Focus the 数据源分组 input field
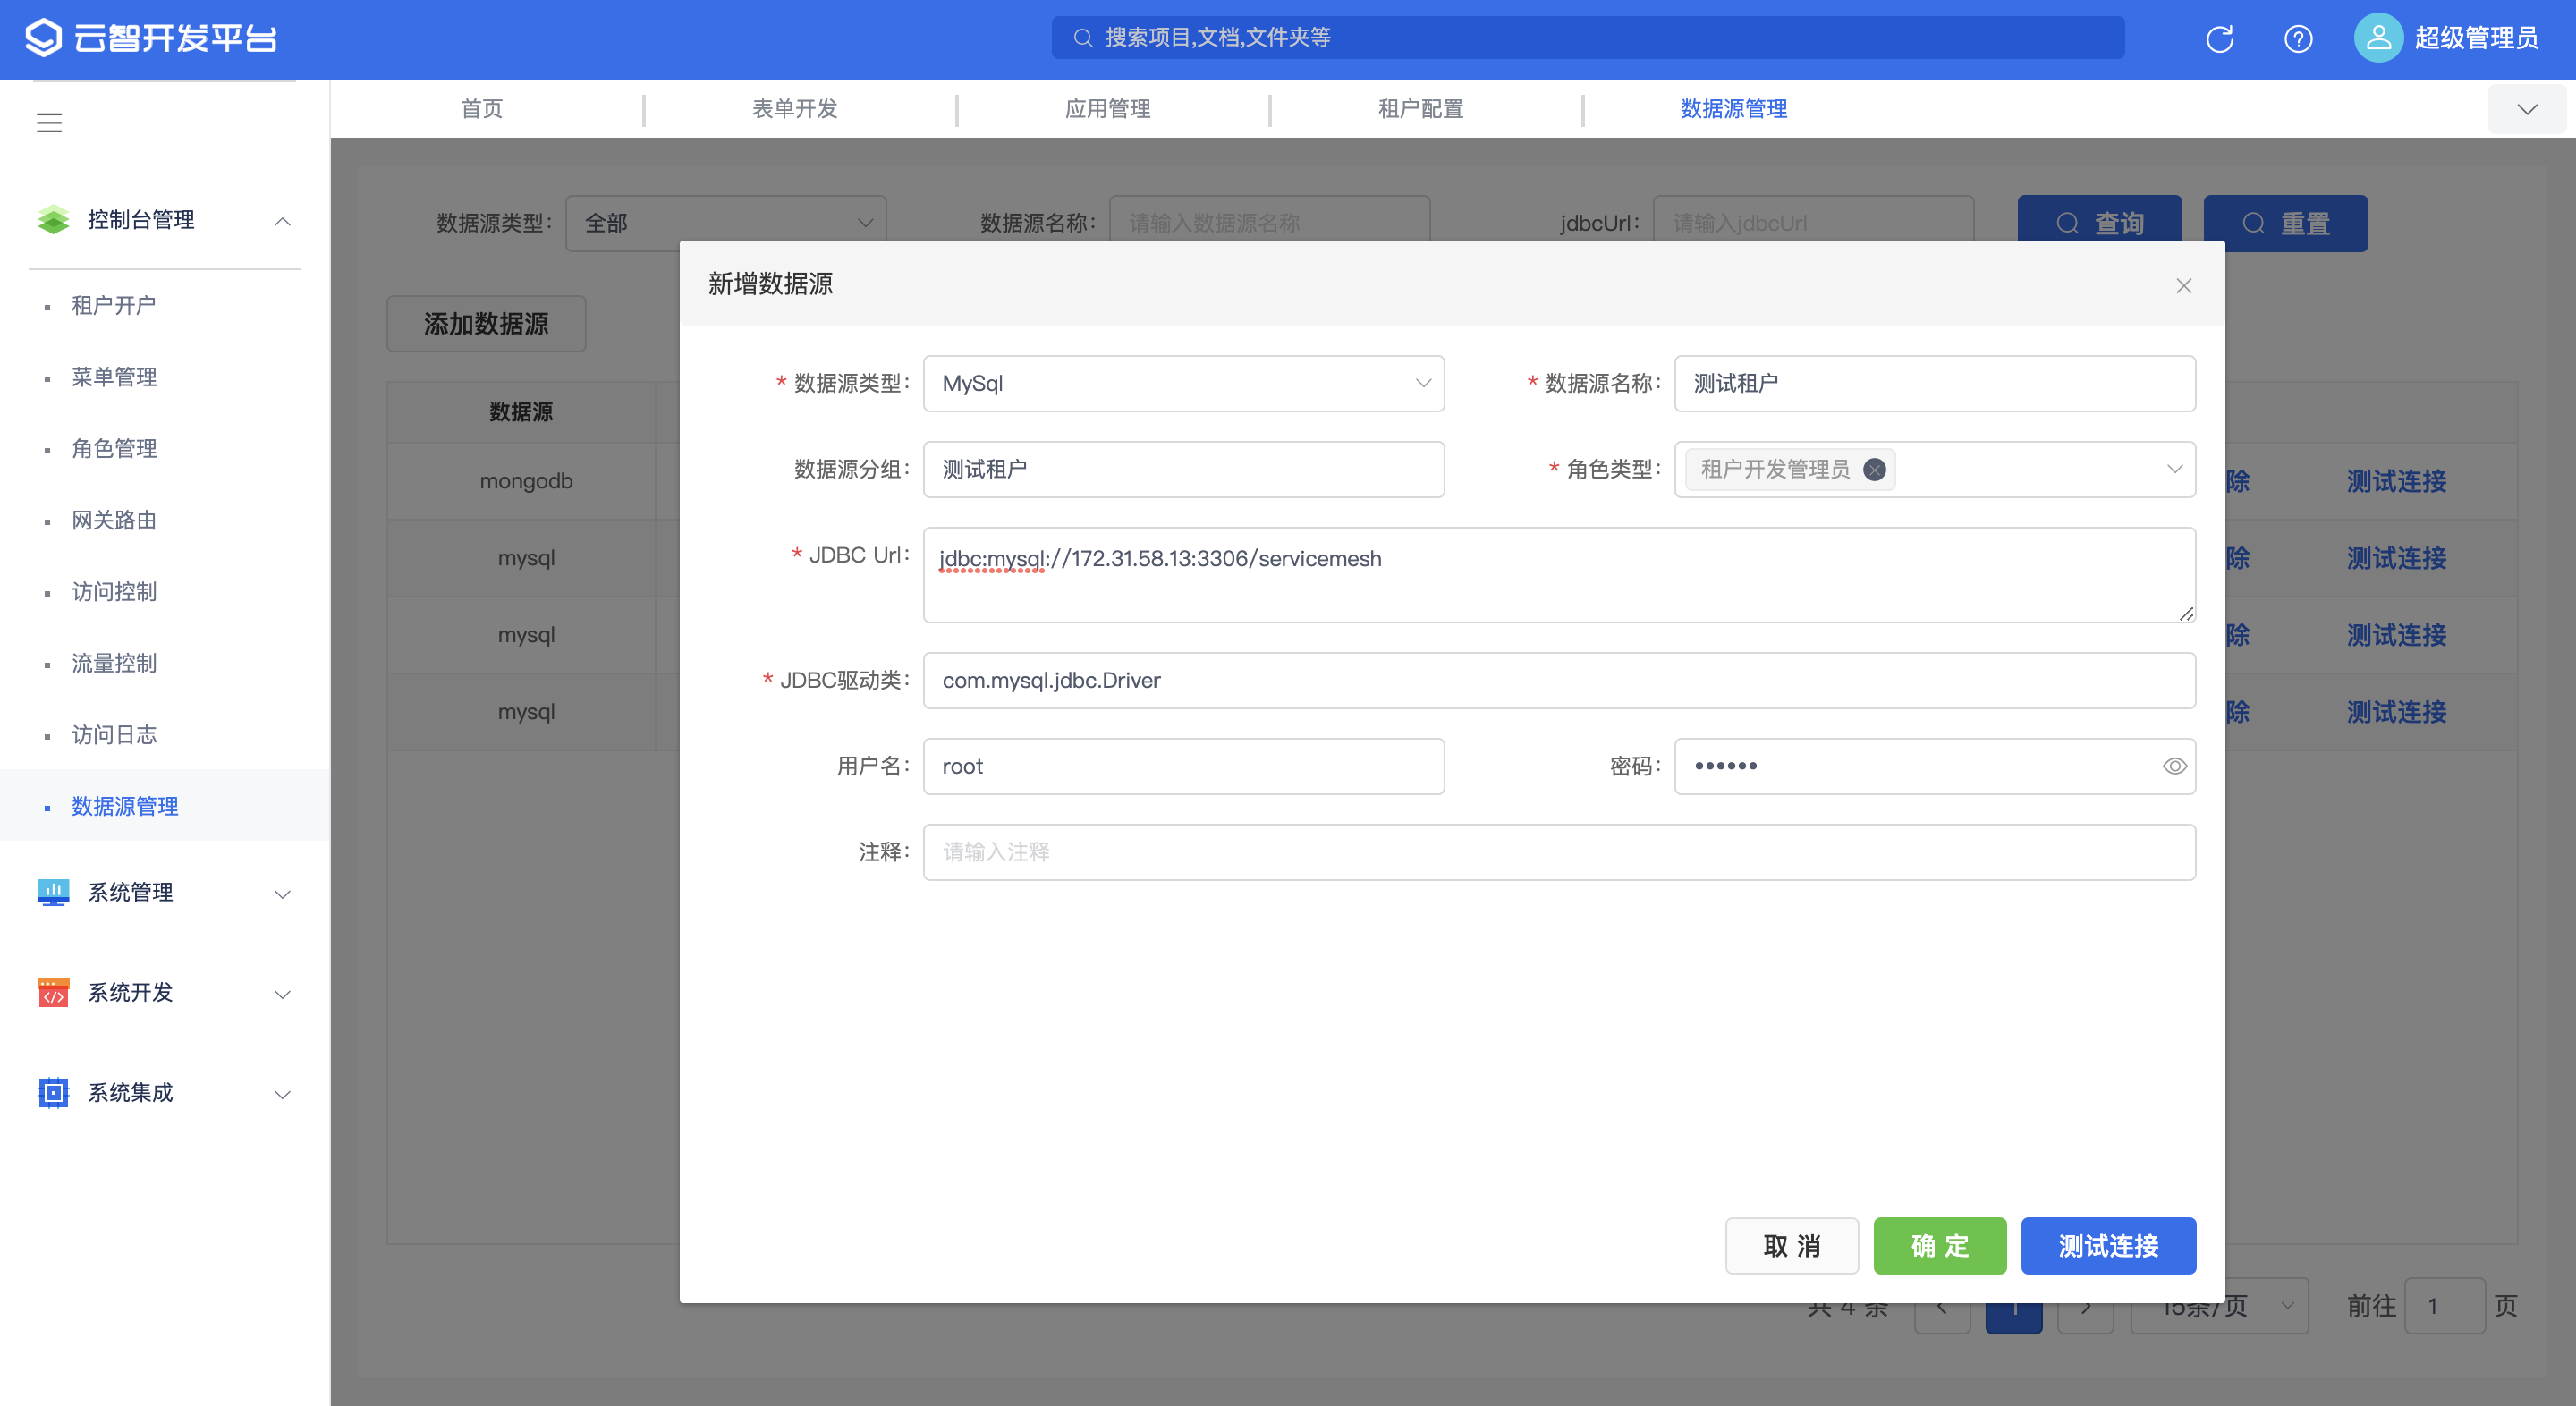 pos(1183,469)
